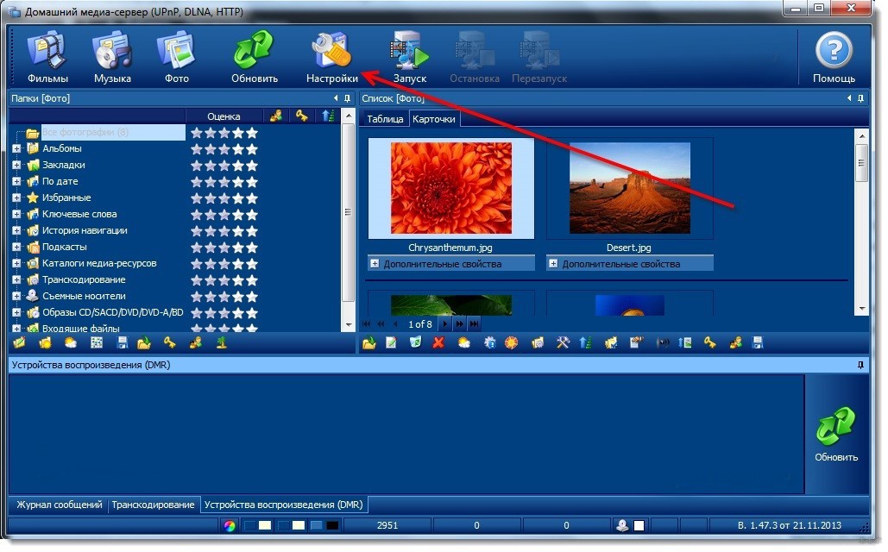This screenshot has width=888, height=552.
Task: Click the recycle bin icon in list toolbar
Action: tap(416, 342)
